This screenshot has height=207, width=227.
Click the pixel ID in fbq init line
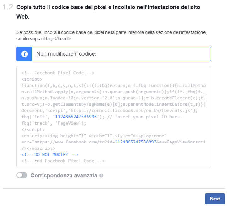76,117
